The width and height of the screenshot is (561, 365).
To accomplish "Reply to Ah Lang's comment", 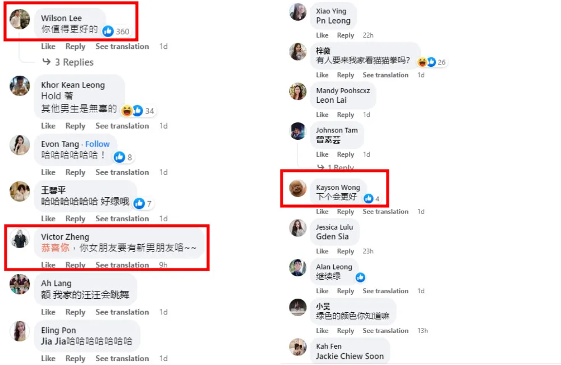I will click(75, 312).
